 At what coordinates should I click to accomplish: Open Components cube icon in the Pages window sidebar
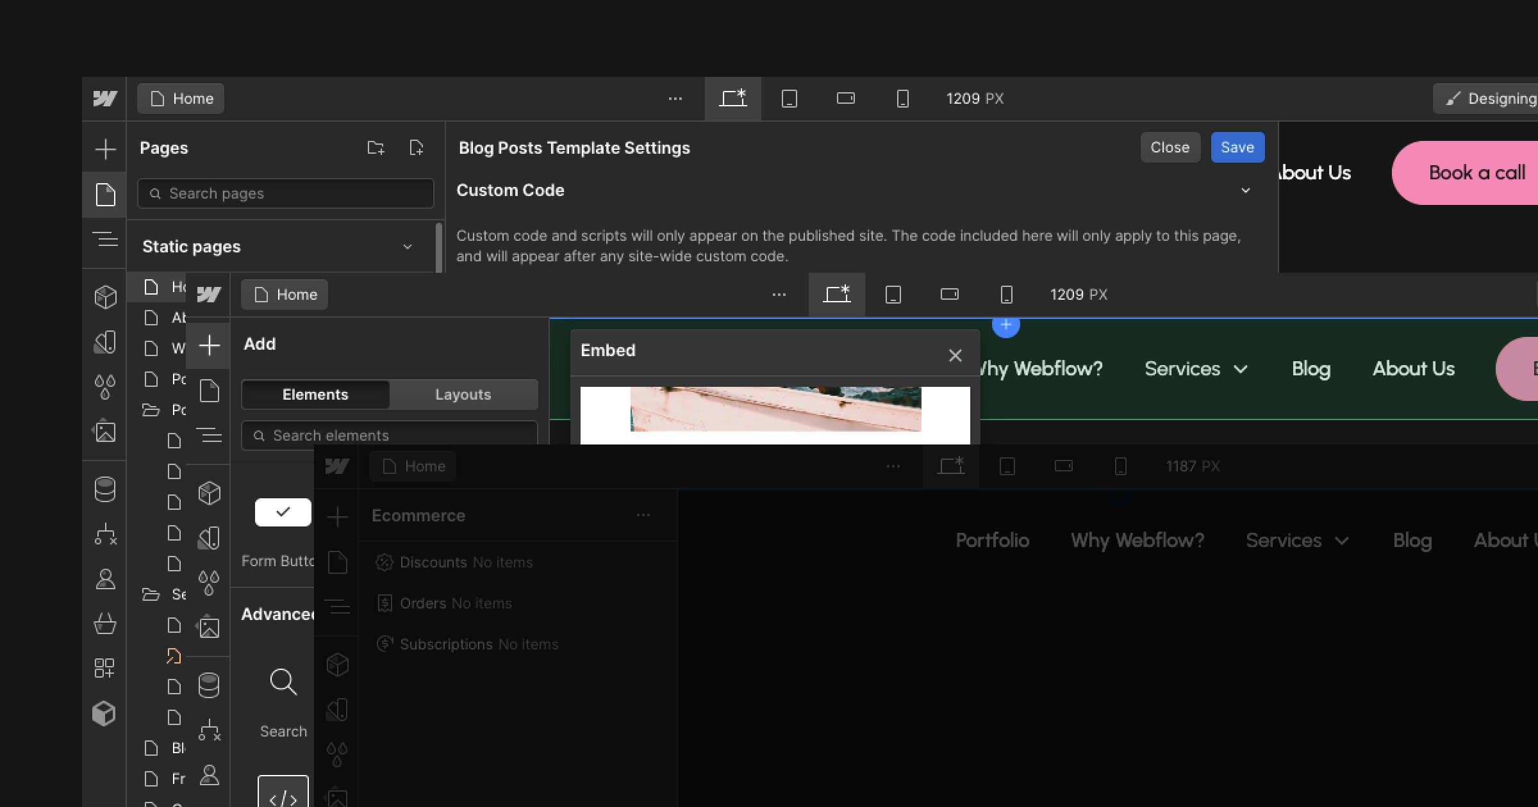(105, 297)
